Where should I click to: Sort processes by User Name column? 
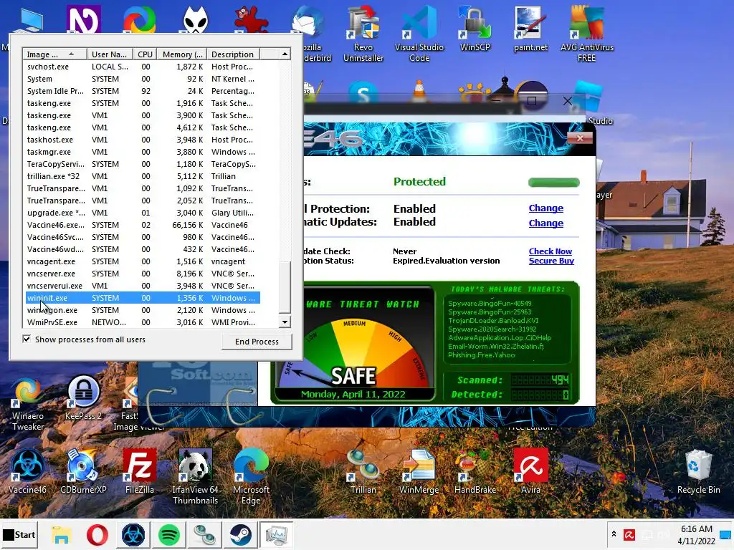click(110, 54)
